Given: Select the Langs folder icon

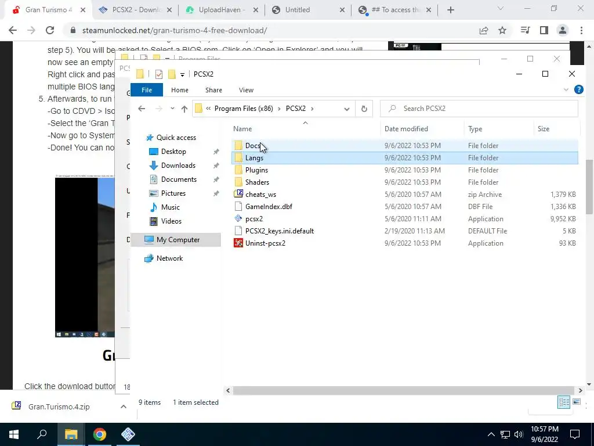Looking at the screenshot, I should tap(238, 158).
